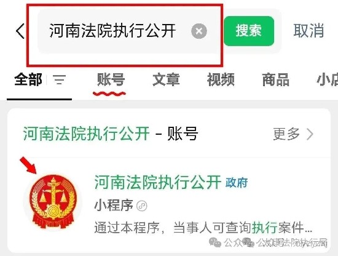Viewport: 338px width, 256px height.
Task: Tap the 政府 badge label
Action: pyautogui.click(x=237, y=183)
